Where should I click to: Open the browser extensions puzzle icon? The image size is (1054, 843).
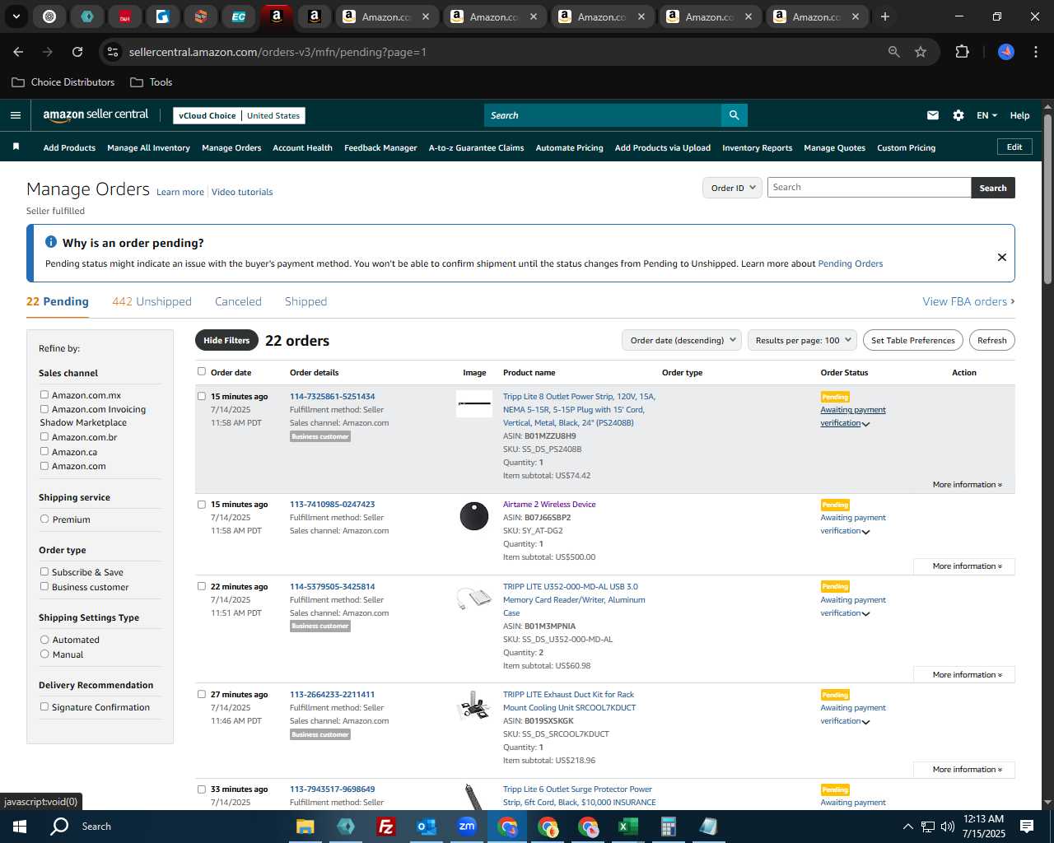962,52
